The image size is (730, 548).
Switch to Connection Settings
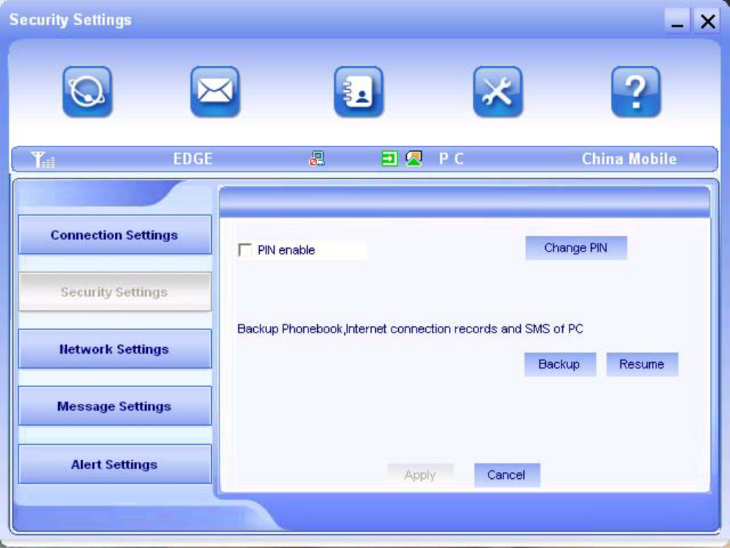(115, 235)
